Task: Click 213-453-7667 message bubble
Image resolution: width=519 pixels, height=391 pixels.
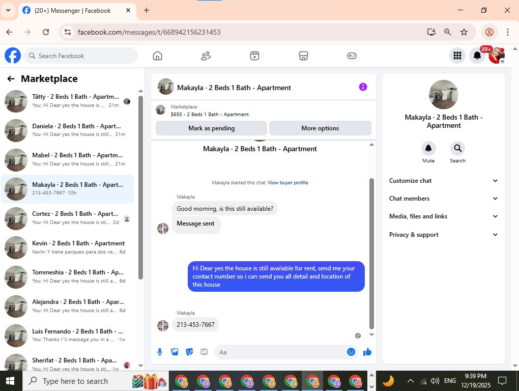Action: 195,325
